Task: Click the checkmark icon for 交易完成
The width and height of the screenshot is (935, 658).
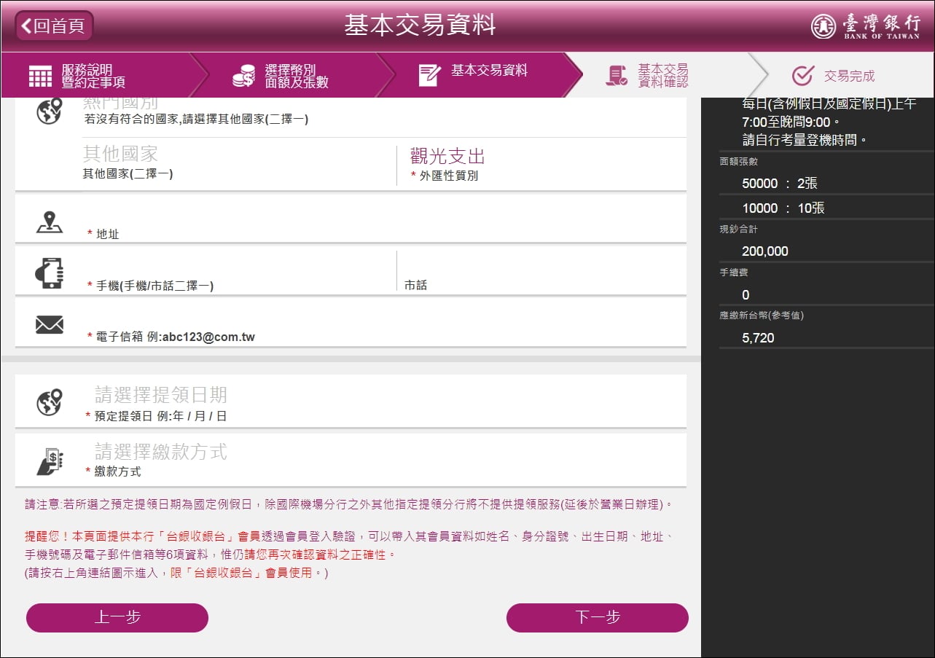Action: (x=802, y=76)
